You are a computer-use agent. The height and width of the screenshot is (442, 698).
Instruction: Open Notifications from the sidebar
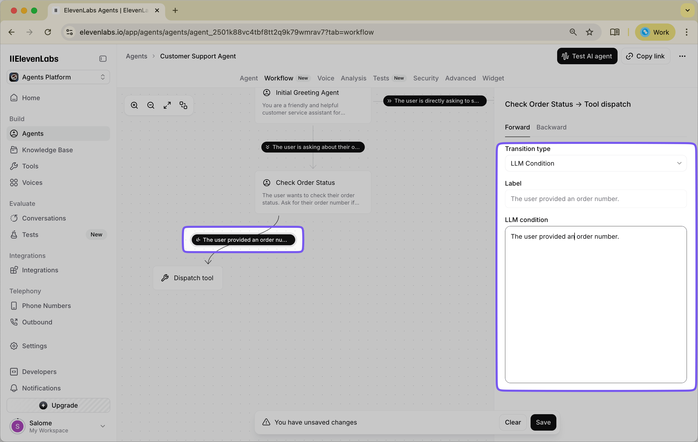pos(41,388)
